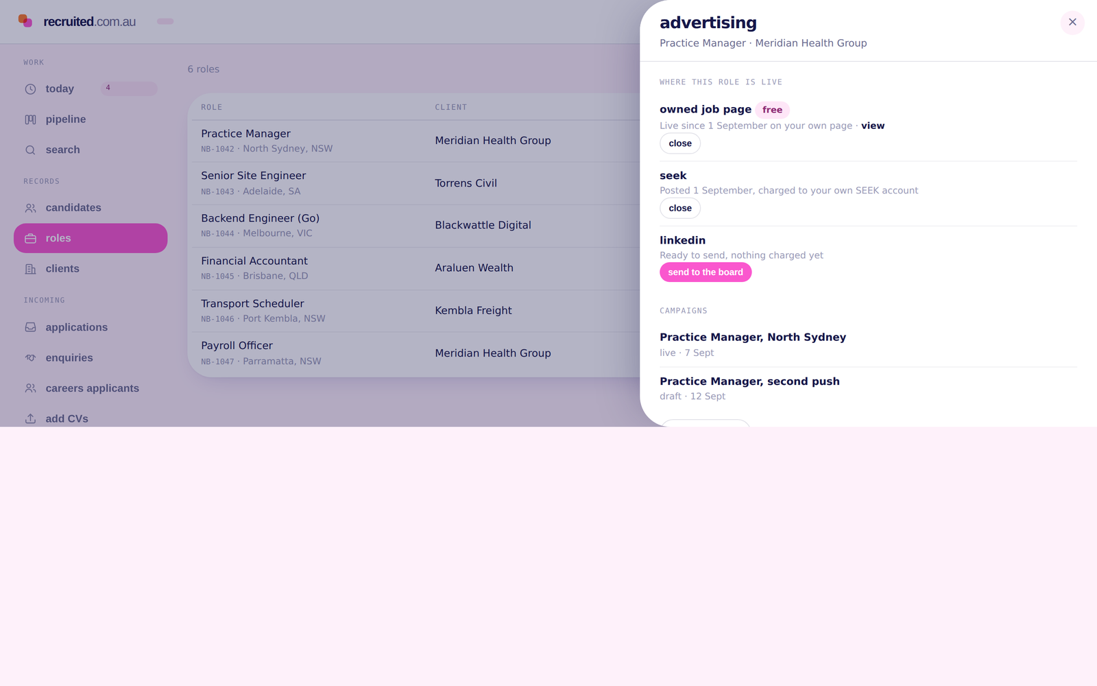The width and height of the screenshot is (1097, 686).
Task: Click the inbox icon beside applications
Action: click(30, 327)
